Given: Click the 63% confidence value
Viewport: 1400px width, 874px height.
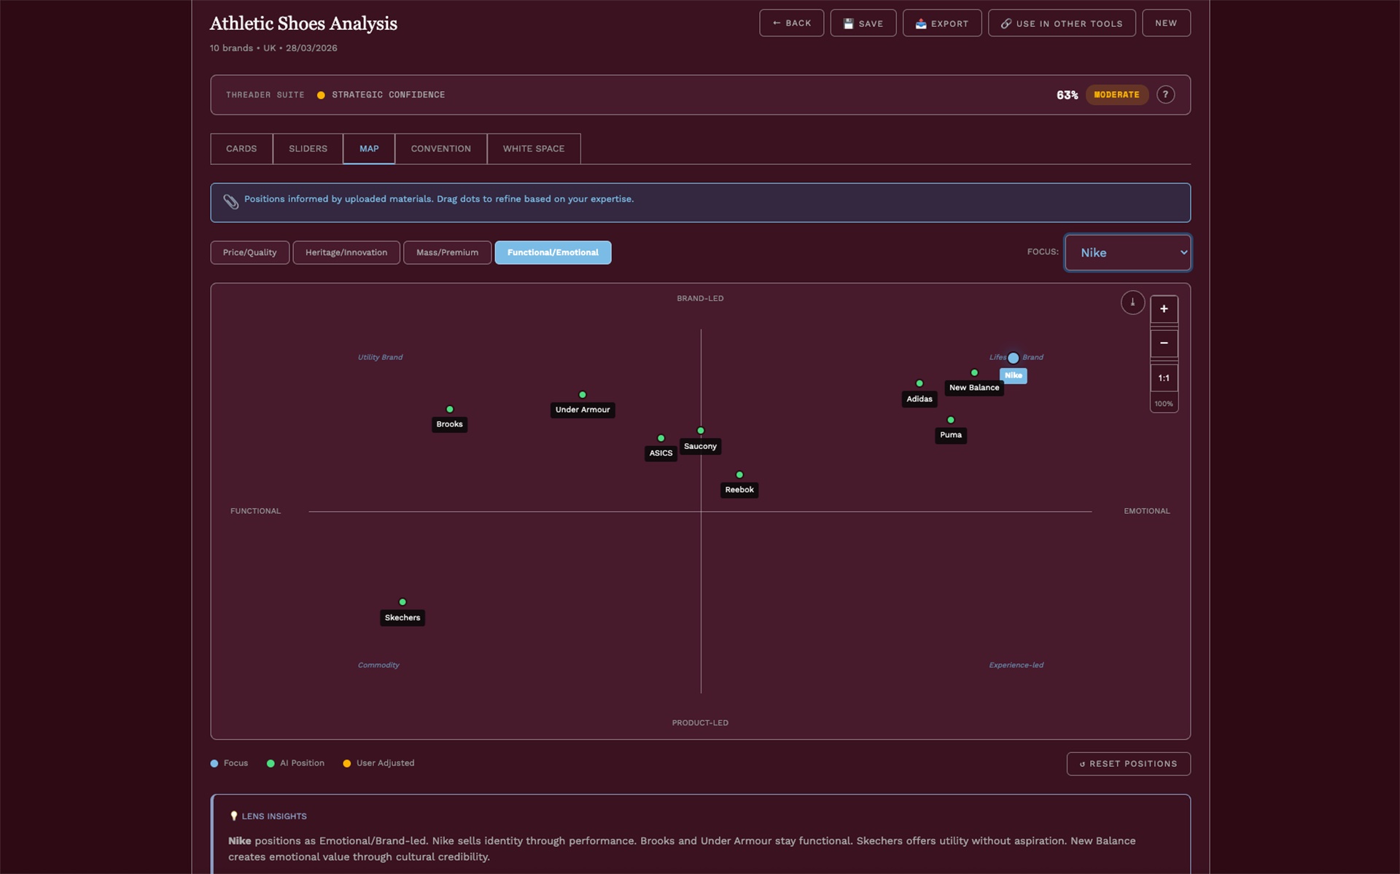Looking at the screenshot, I should coord(1067,95).
